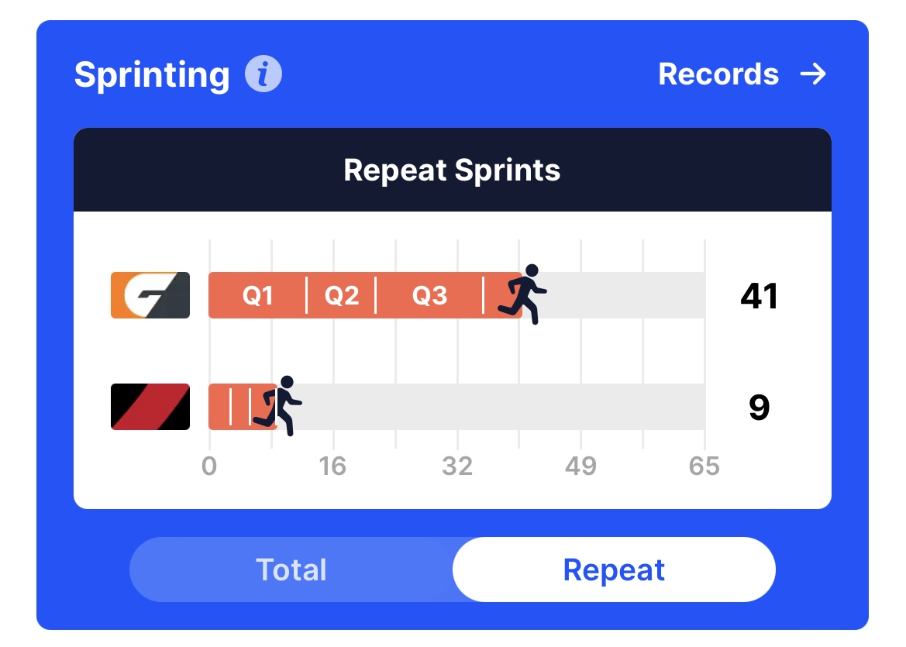Click the Sprinting title text
906x647 pixels.
pos(152,75)
